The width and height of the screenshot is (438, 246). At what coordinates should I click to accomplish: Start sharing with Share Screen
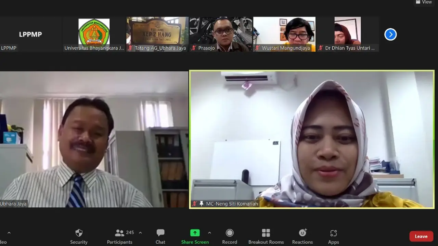point(195,236)
